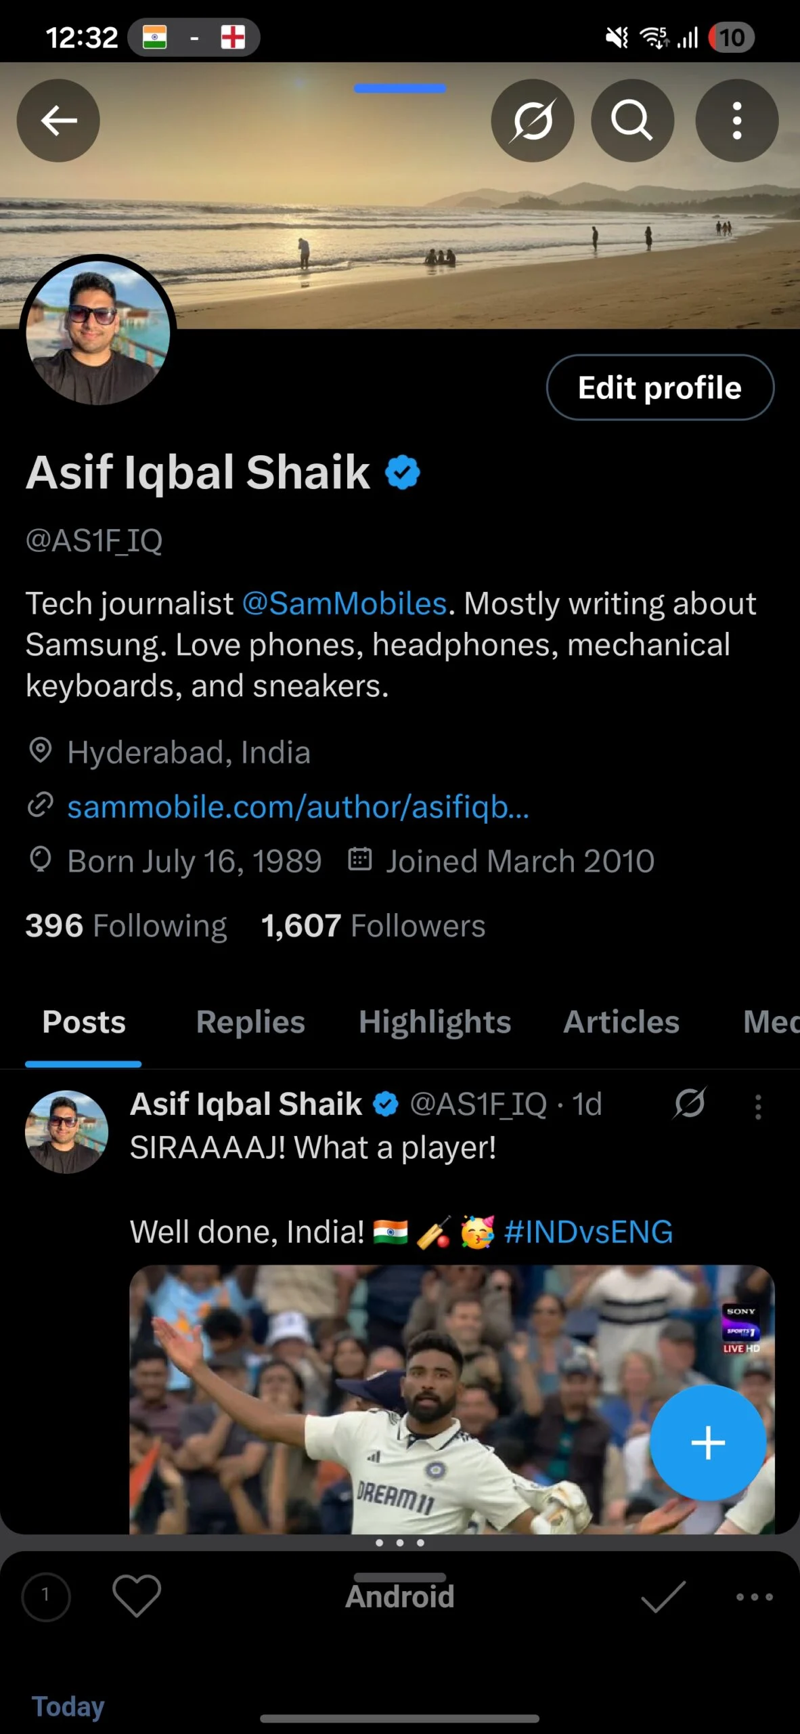Toggle the heart favorite icon
Screen dimensions: 800x1734
[137, 1597]
